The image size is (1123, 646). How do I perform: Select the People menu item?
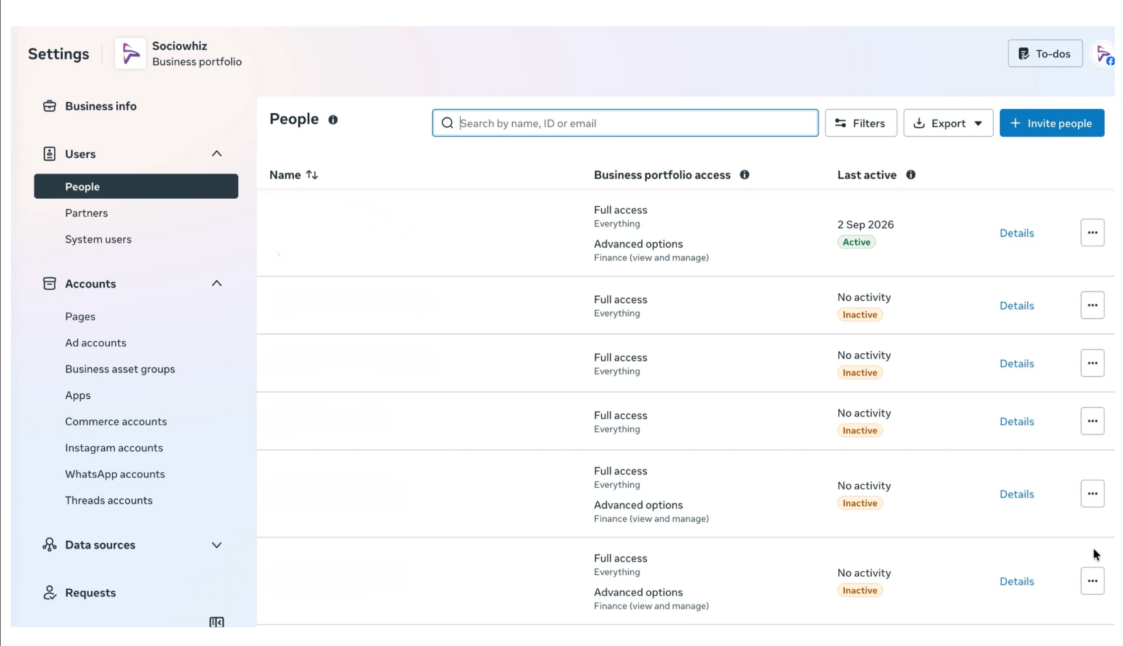click(x=136, y=186)
